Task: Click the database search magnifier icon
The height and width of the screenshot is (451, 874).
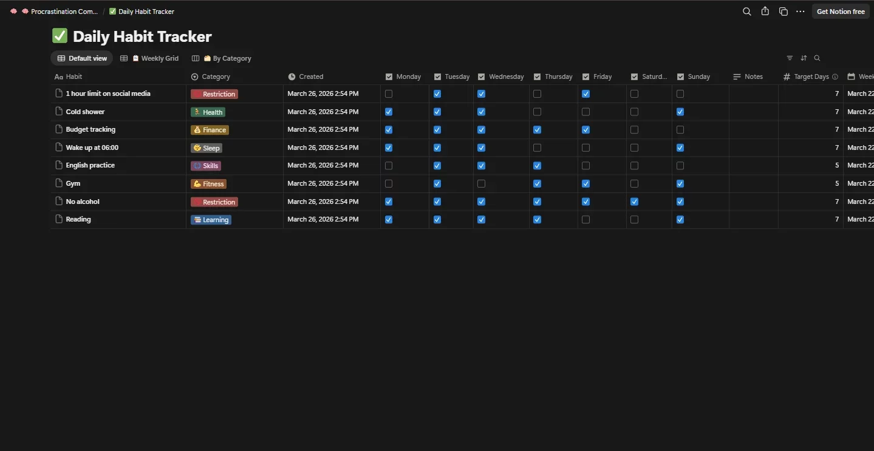Action: pyautogui.click(x=817, y=58)
